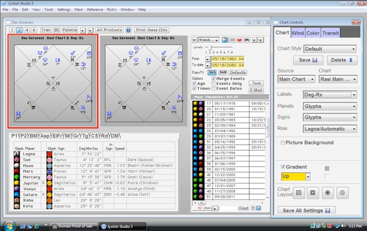
Task: Open the Chart Rasi Main dropdown
Action: (x=338, y=79)
